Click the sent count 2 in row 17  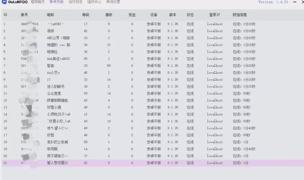[132, 135]
